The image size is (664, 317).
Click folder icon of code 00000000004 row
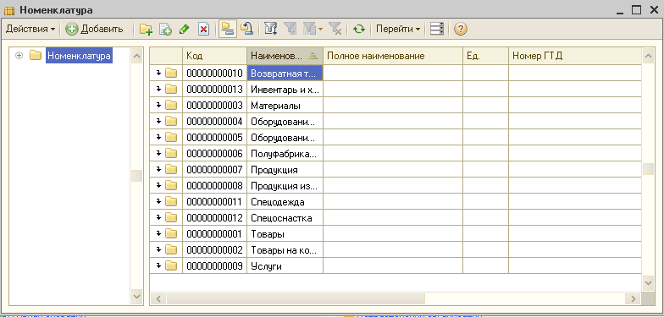point(171,122)
